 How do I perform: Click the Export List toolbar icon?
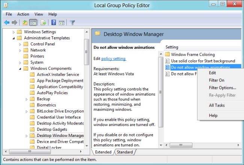pyautogui.click(x=43, y=23)
